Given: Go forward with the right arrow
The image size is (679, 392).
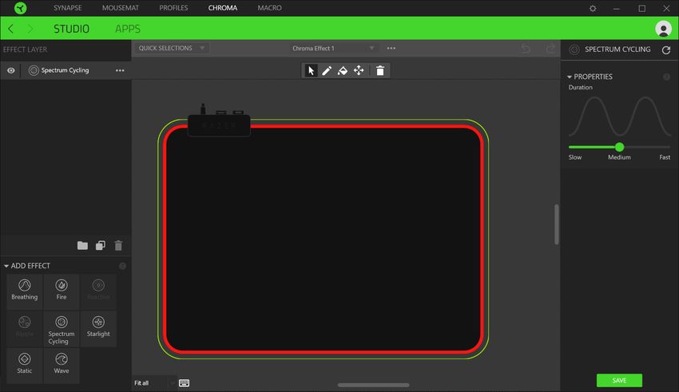Looking at the screenshot, I should tap(30, 29).
